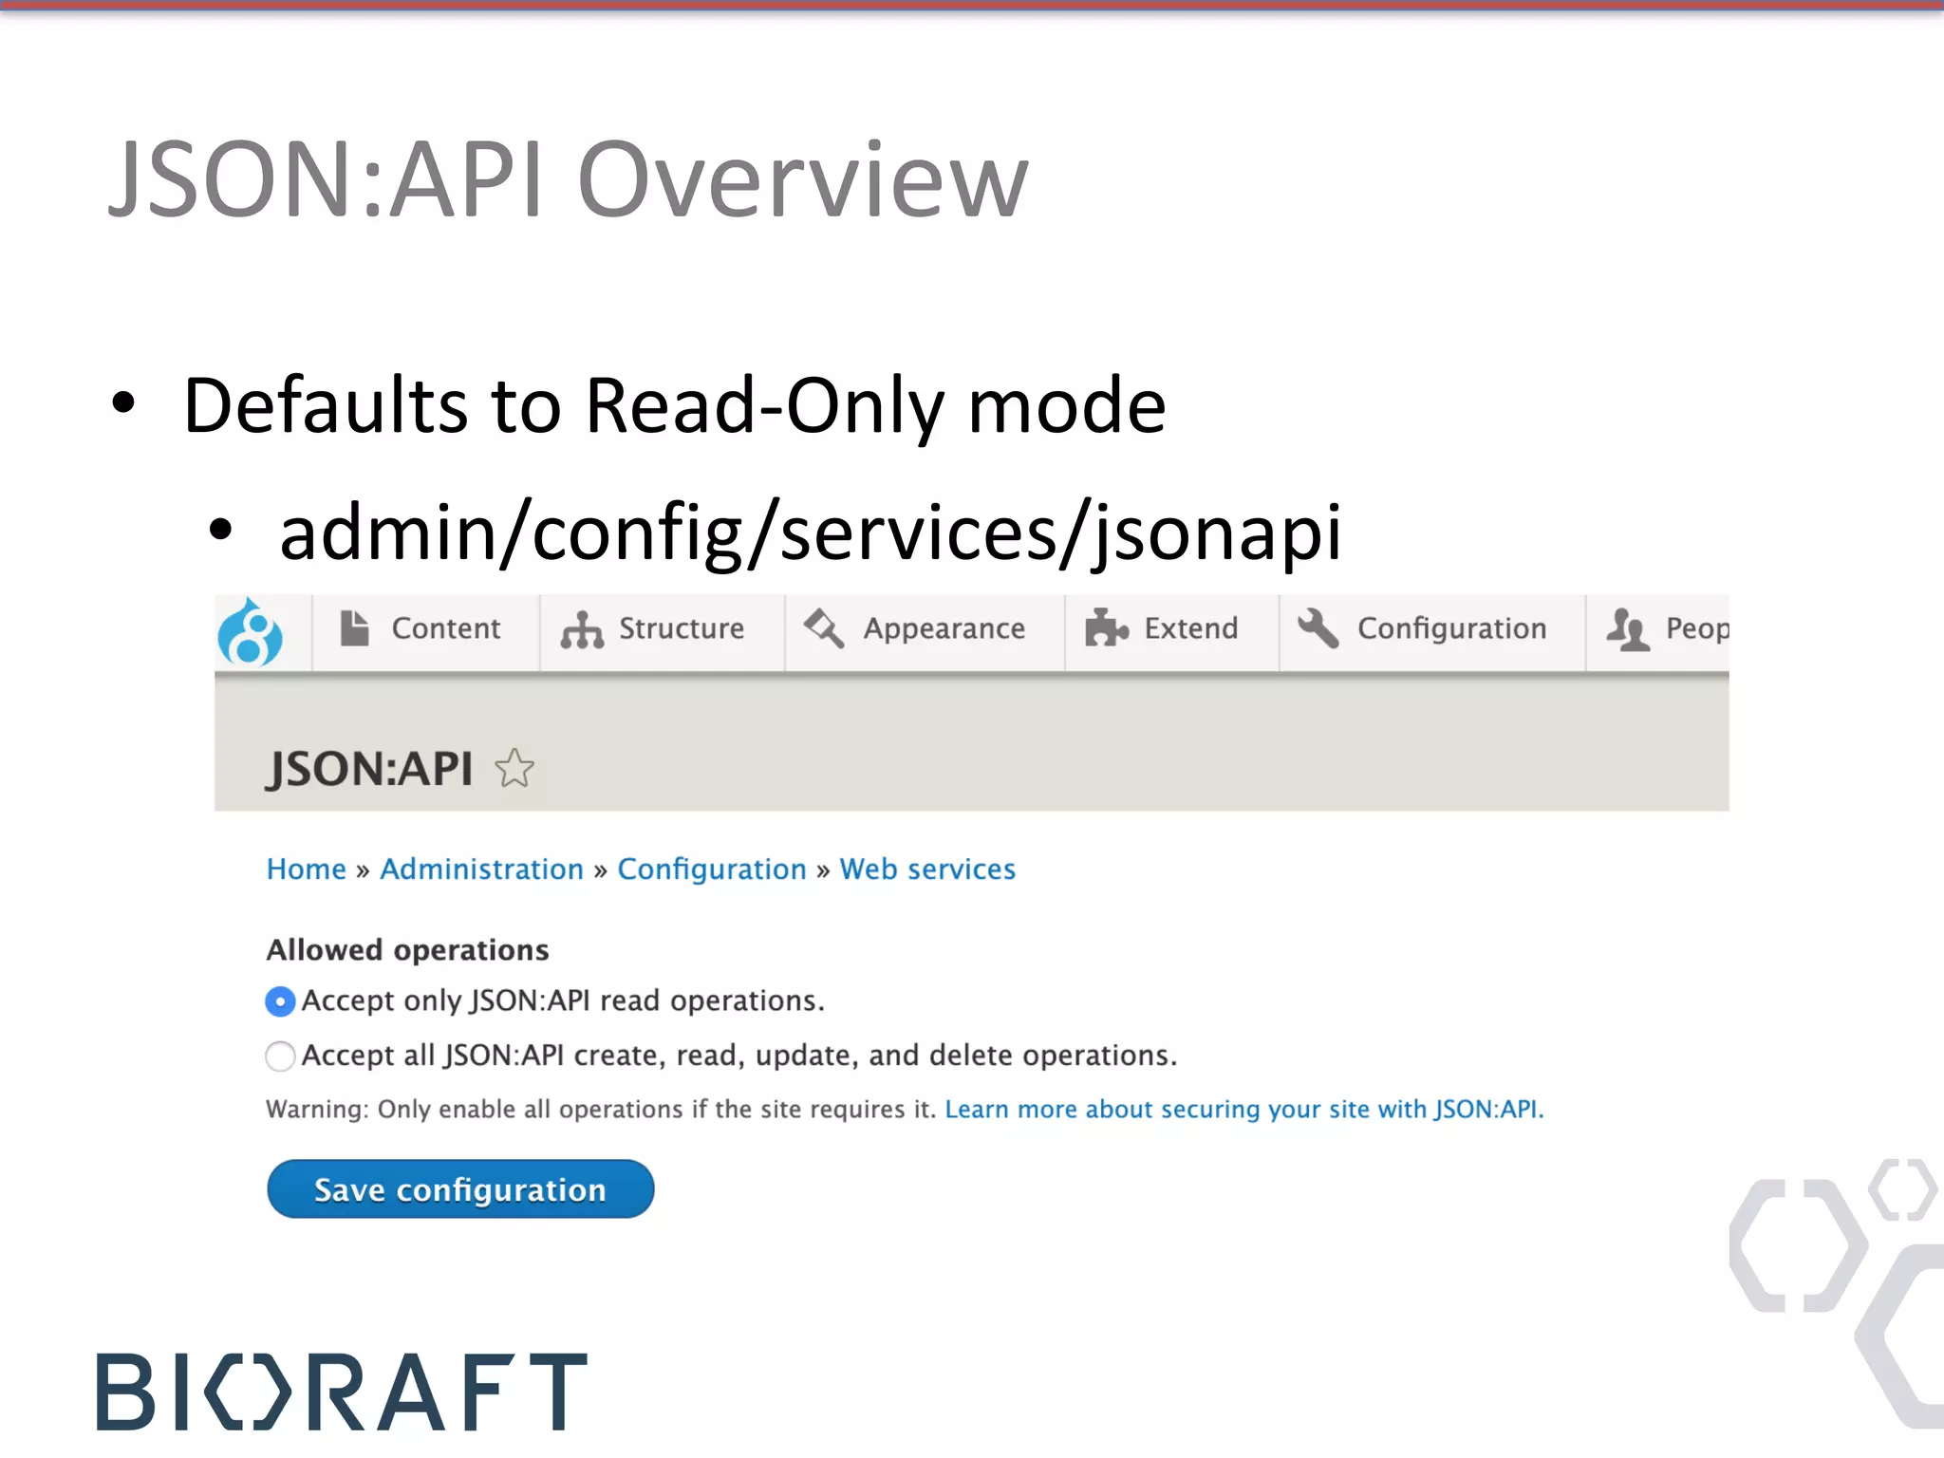Click the 'JSON:API Overview' slide title

pyautogui.click(x=569, y=178)
